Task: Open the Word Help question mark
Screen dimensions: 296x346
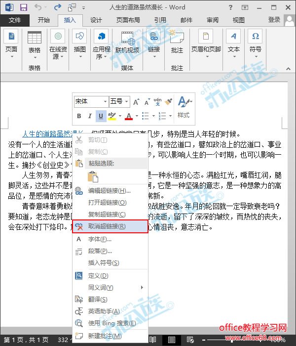Action: [x=230, y=7]
